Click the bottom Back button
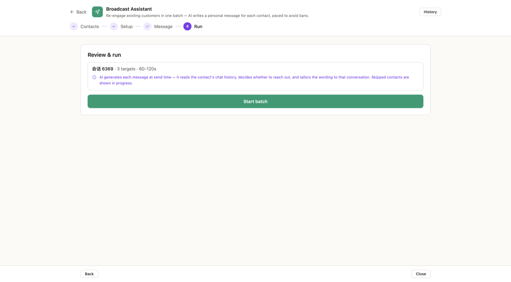Image resolution: width=511 pixels, height=282 pixels. [x=89, y=274]
